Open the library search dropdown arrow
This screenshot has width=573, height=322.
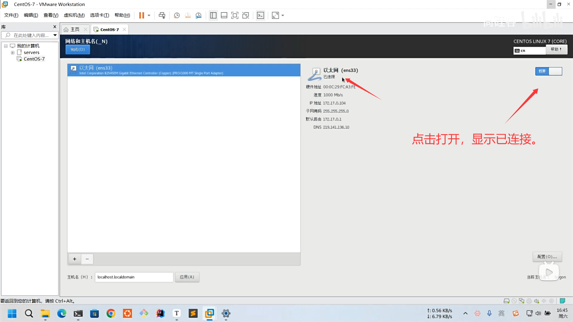click(55, 35)
